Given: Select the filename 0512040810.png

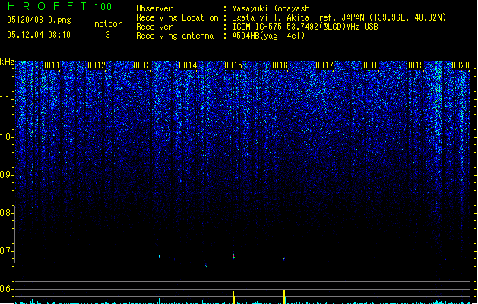Looking at the screenshot, I should click(39, 20).
